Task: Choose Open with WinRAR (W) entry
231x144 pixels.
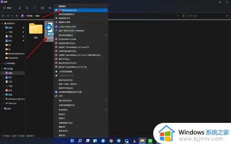Action: (x=67, y=39)
